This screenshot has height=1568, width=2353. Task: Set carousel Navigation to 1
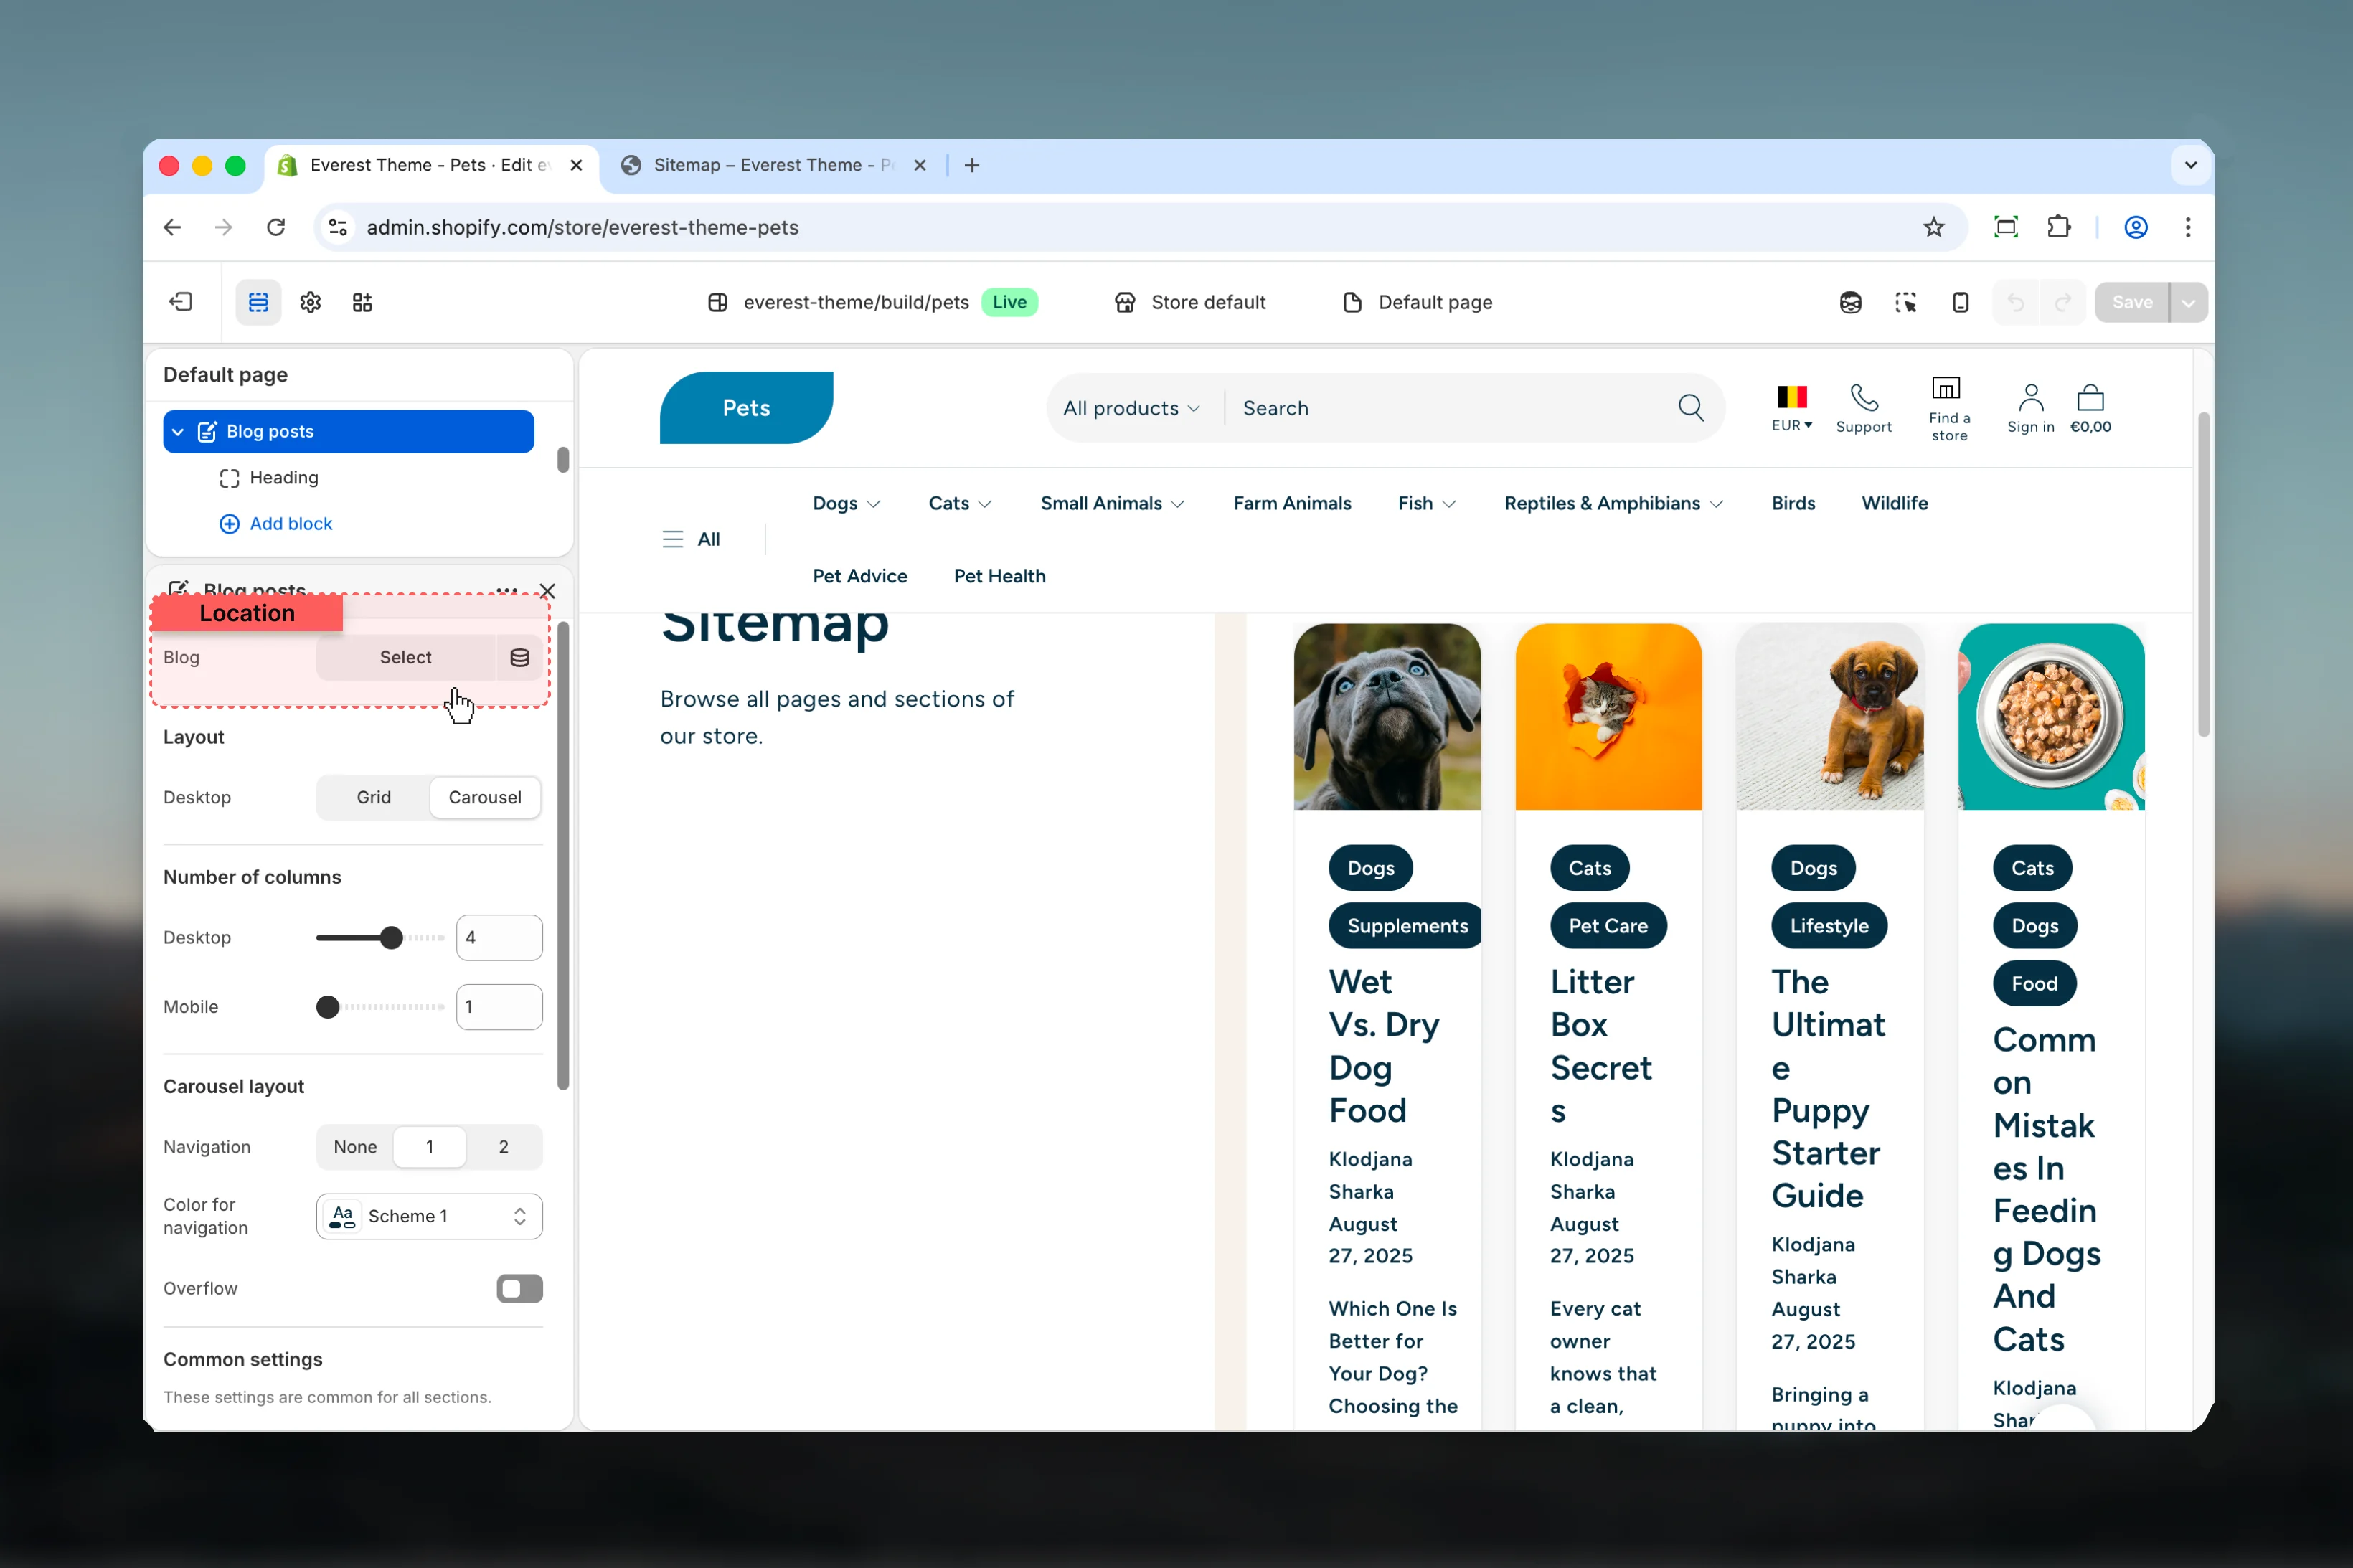430,1146
